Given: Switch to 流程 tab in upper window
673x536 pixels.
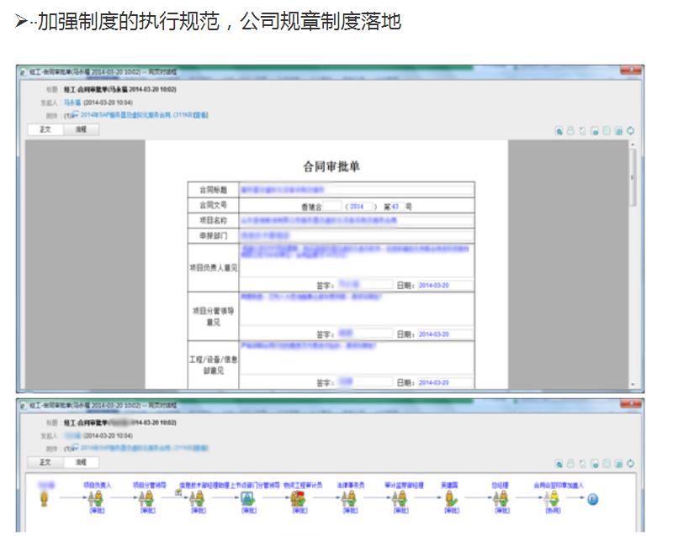Looking at the screenshot, I should 81,129.
